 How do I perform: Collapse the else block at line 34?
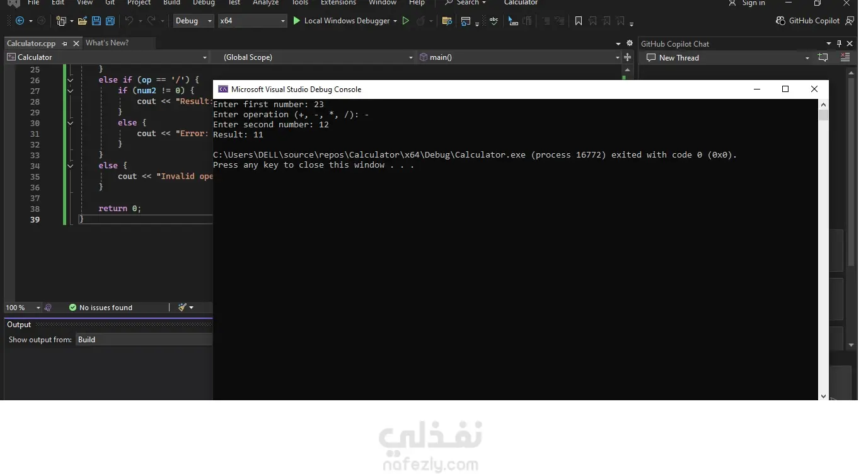click(x=70, y=166)
